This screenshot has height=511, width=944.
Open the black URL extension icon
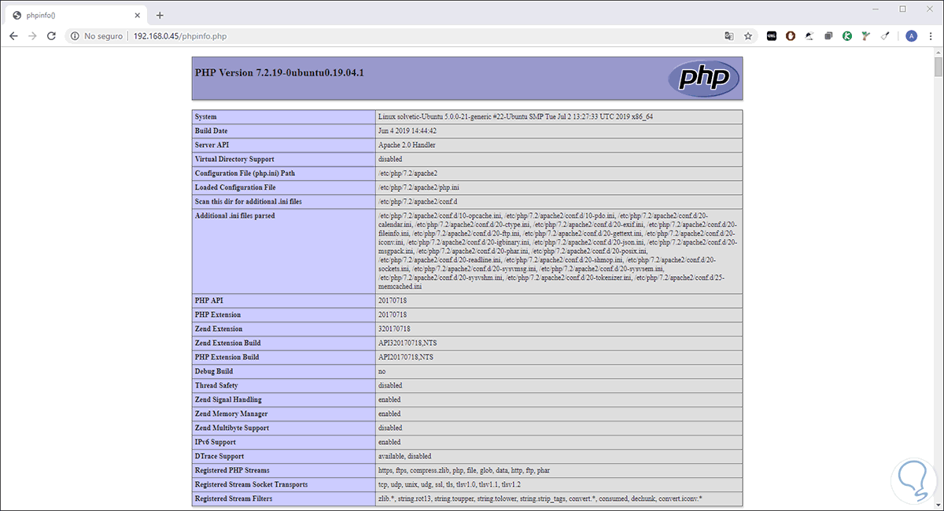coord(772,36)
